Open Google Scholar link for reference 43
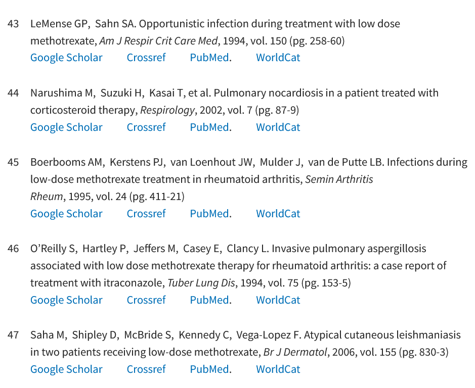475x388 pixels. [66, 58]
